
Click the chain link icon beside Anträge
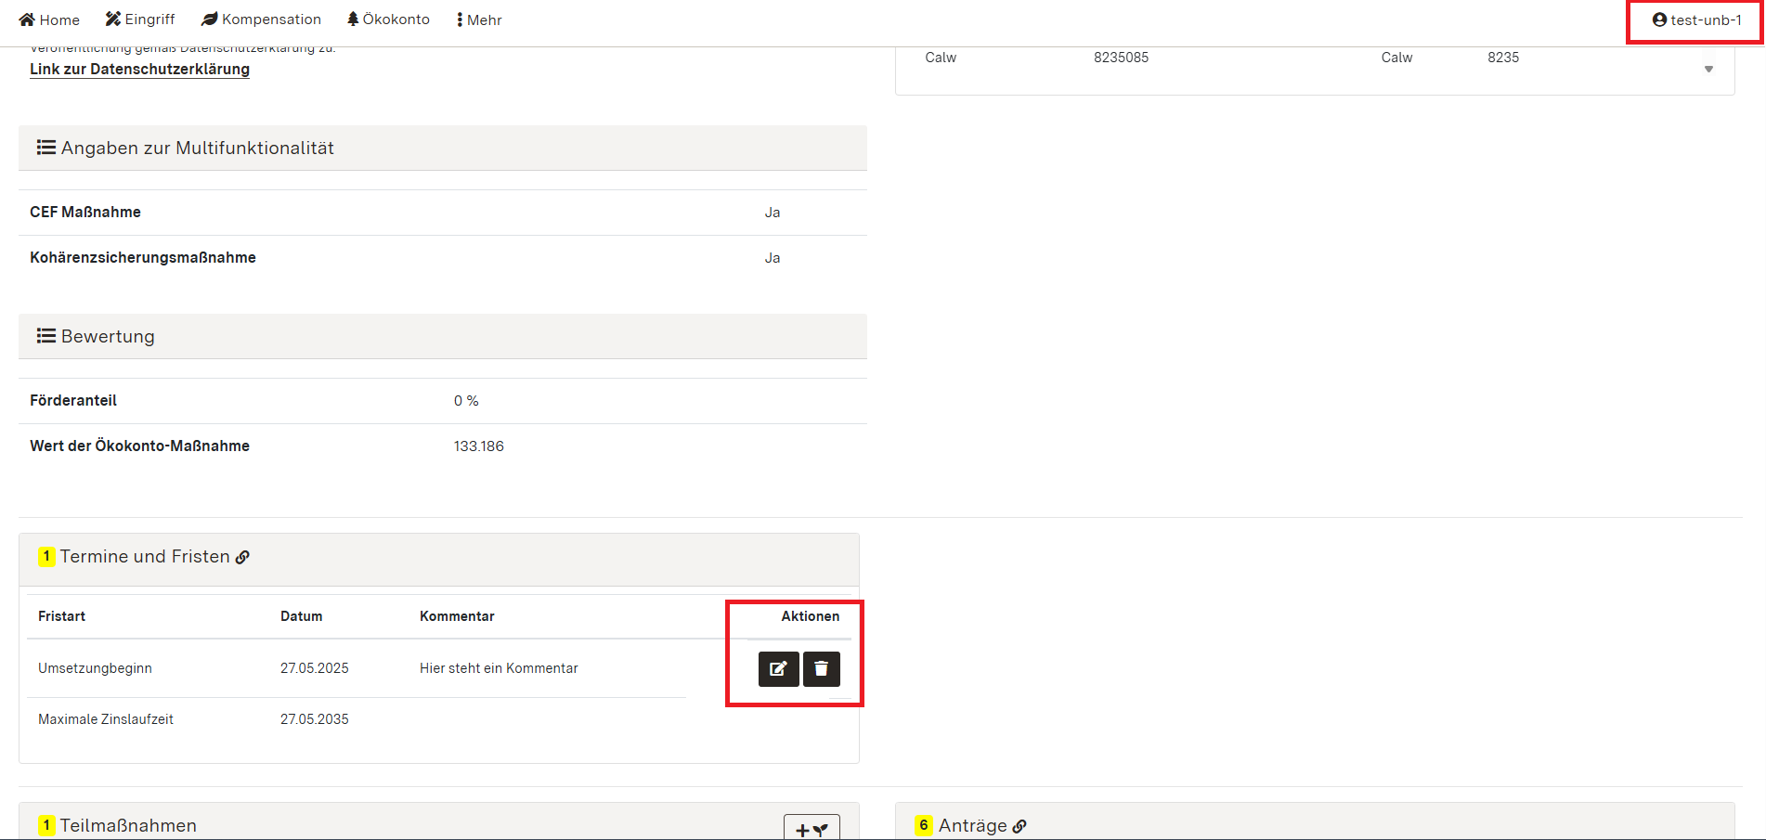coord(1020,825)
